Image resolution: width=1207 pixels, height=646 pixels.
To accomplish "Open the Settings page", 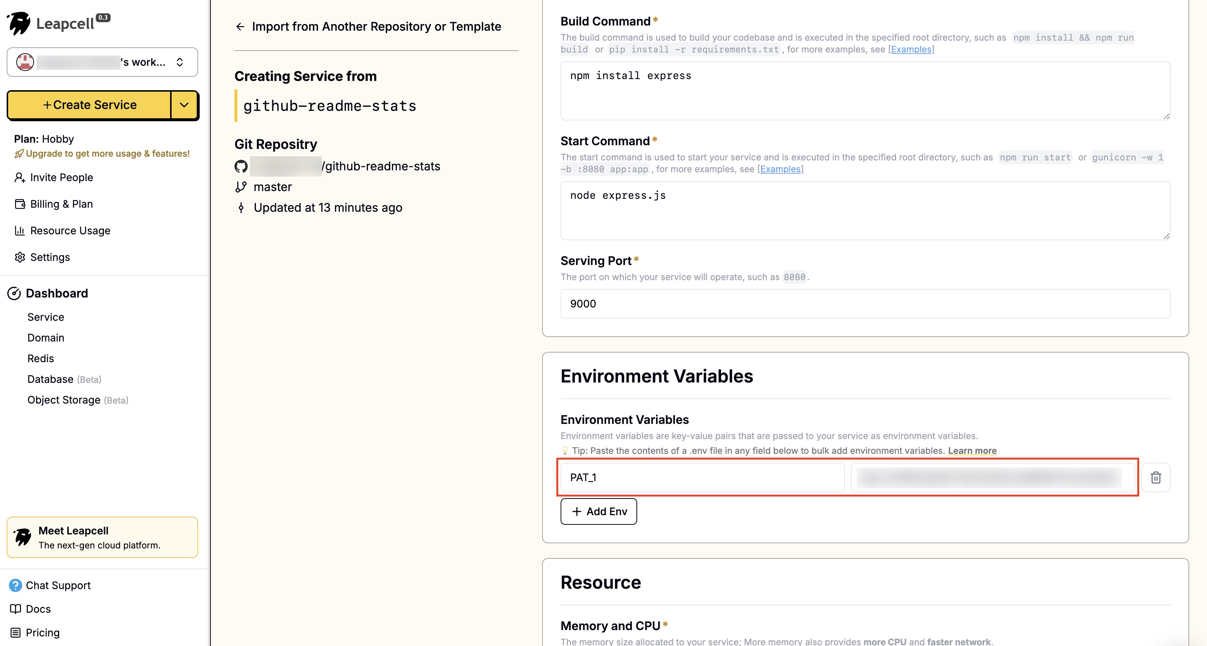I will (50, 258).
